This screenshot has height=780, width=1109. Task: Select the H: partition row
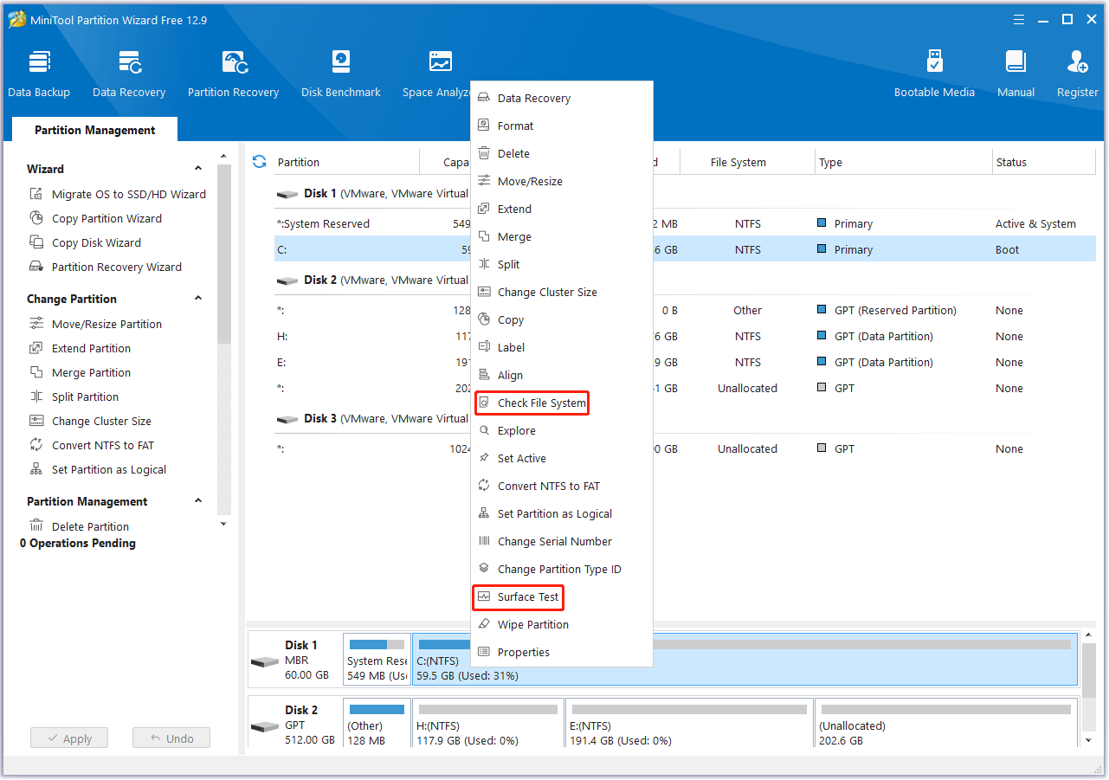point(685,337)
